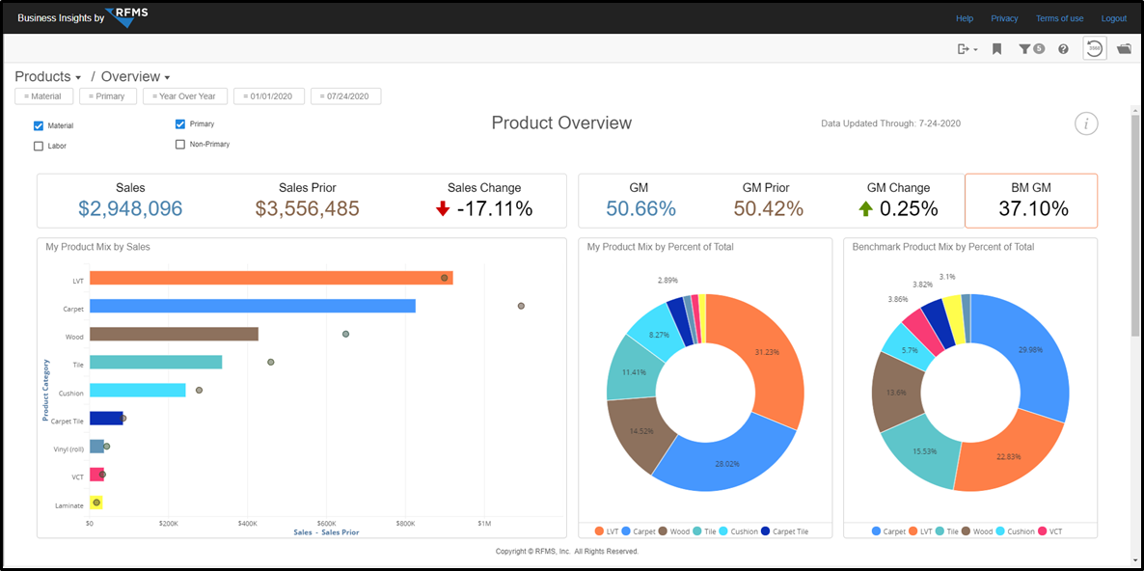Uncheck the Primary checkbox

(180, 124)
